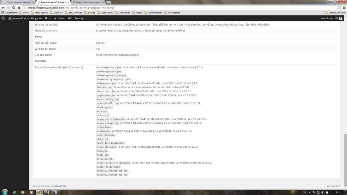This screenshot has height=195, width=347.
Task: Open the Nuevo menu in admin bar
Action: pyautogui.click(x=59, y=18)
